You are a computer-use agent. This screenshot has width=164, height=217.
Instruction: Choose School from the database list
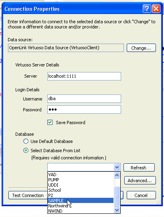point(81,190)
